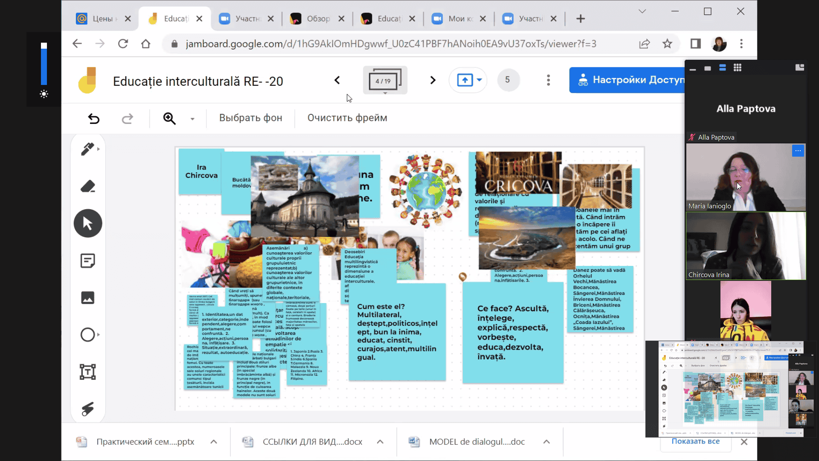Expand the frame bar 4/19
819x461 pixels.
point(385,81)
